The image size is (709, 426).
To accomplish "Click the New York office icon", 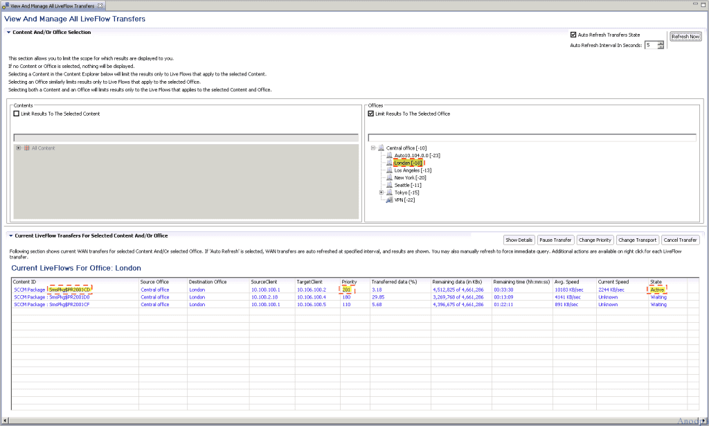I will tap(389, 178).
